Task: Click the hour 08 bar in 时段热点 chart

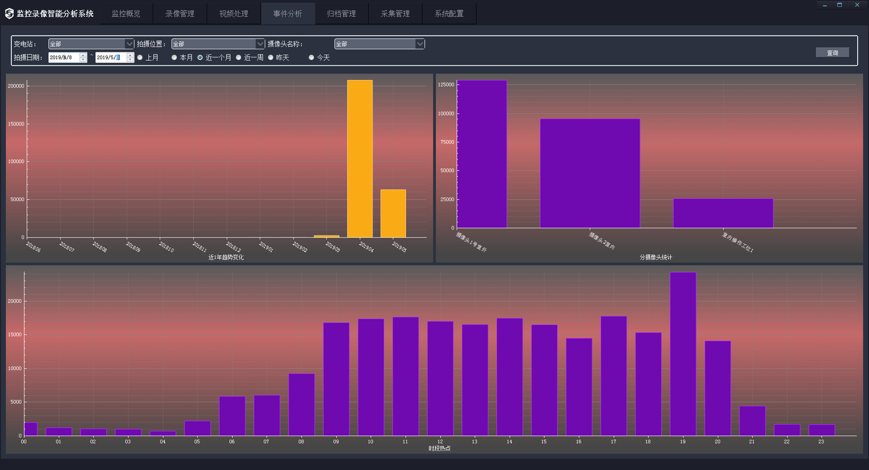Action: point(301,405)
